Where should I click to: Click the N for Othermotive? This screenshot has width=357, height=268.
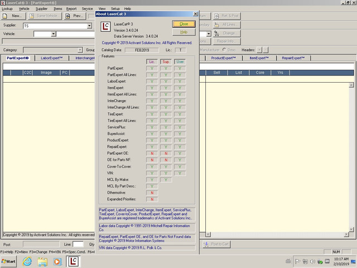(152, 193)
